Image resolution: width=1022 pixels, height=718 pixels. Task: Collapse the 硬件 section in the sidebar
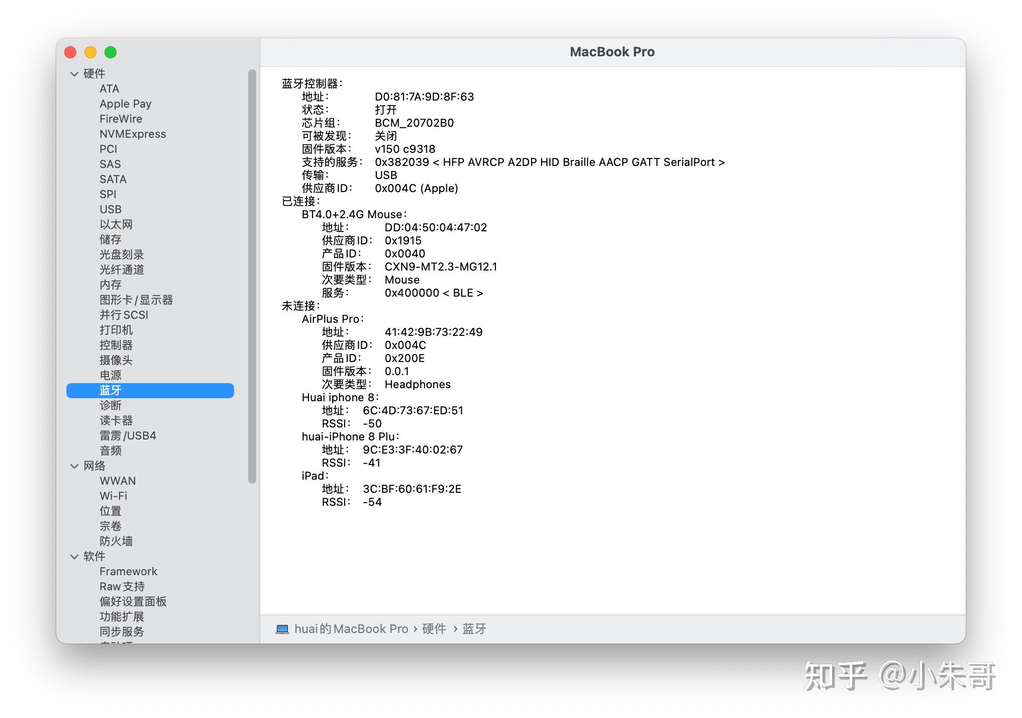(74, 73)
